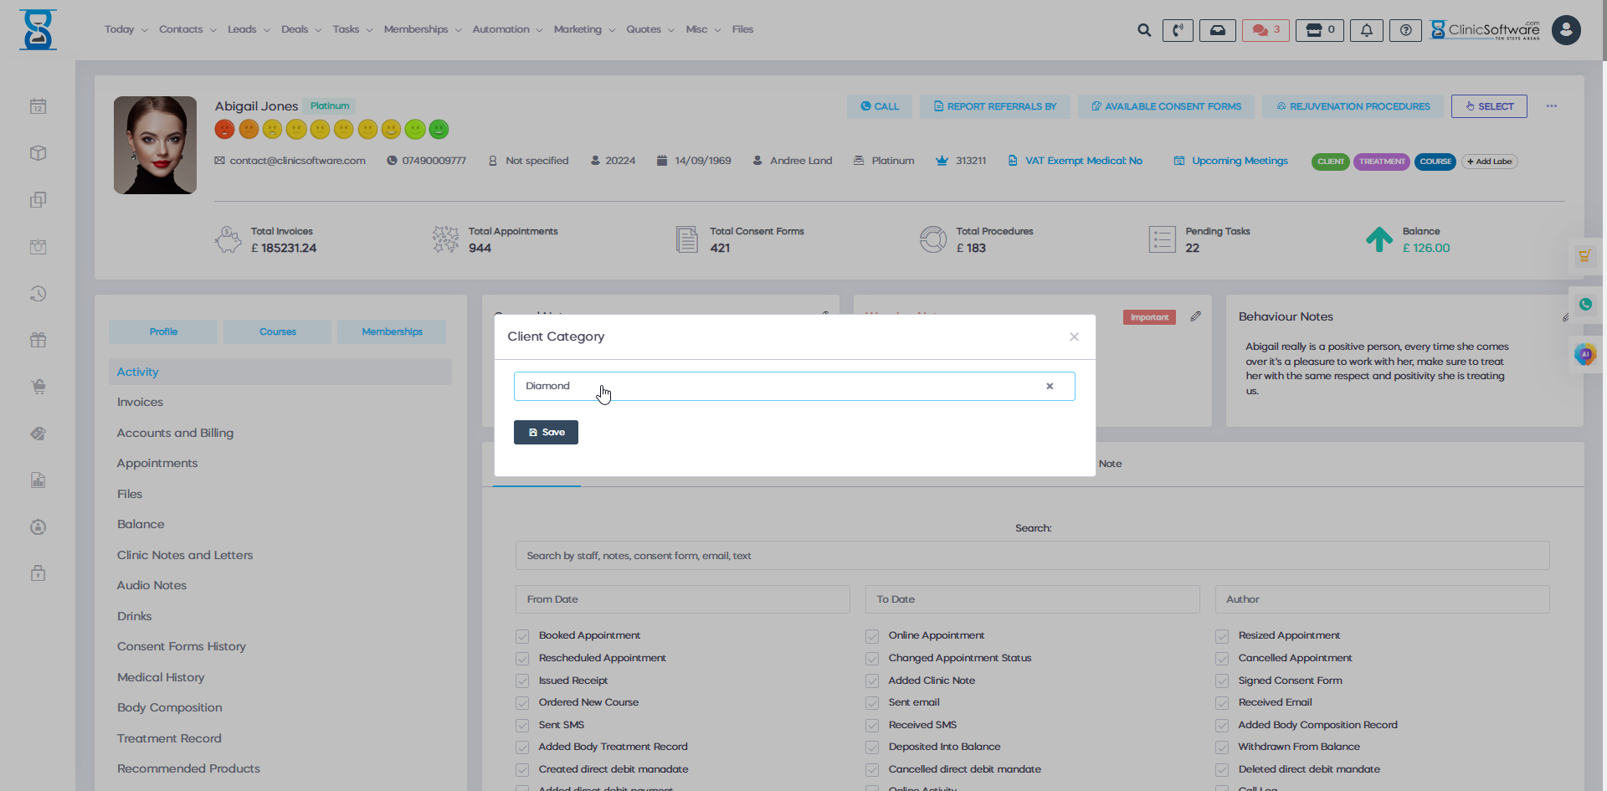Open the WhatsApp icon on right edge
The image size is (1607, 791).
tap(1585, 305)
